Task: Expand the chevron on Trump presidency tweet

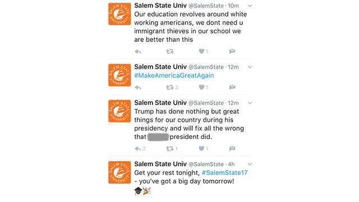Action: [x=250, y=103]
